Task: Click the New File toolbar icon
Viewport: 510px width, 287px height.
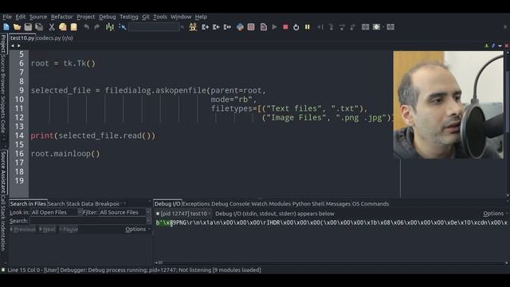Action: tap(6, 27)
